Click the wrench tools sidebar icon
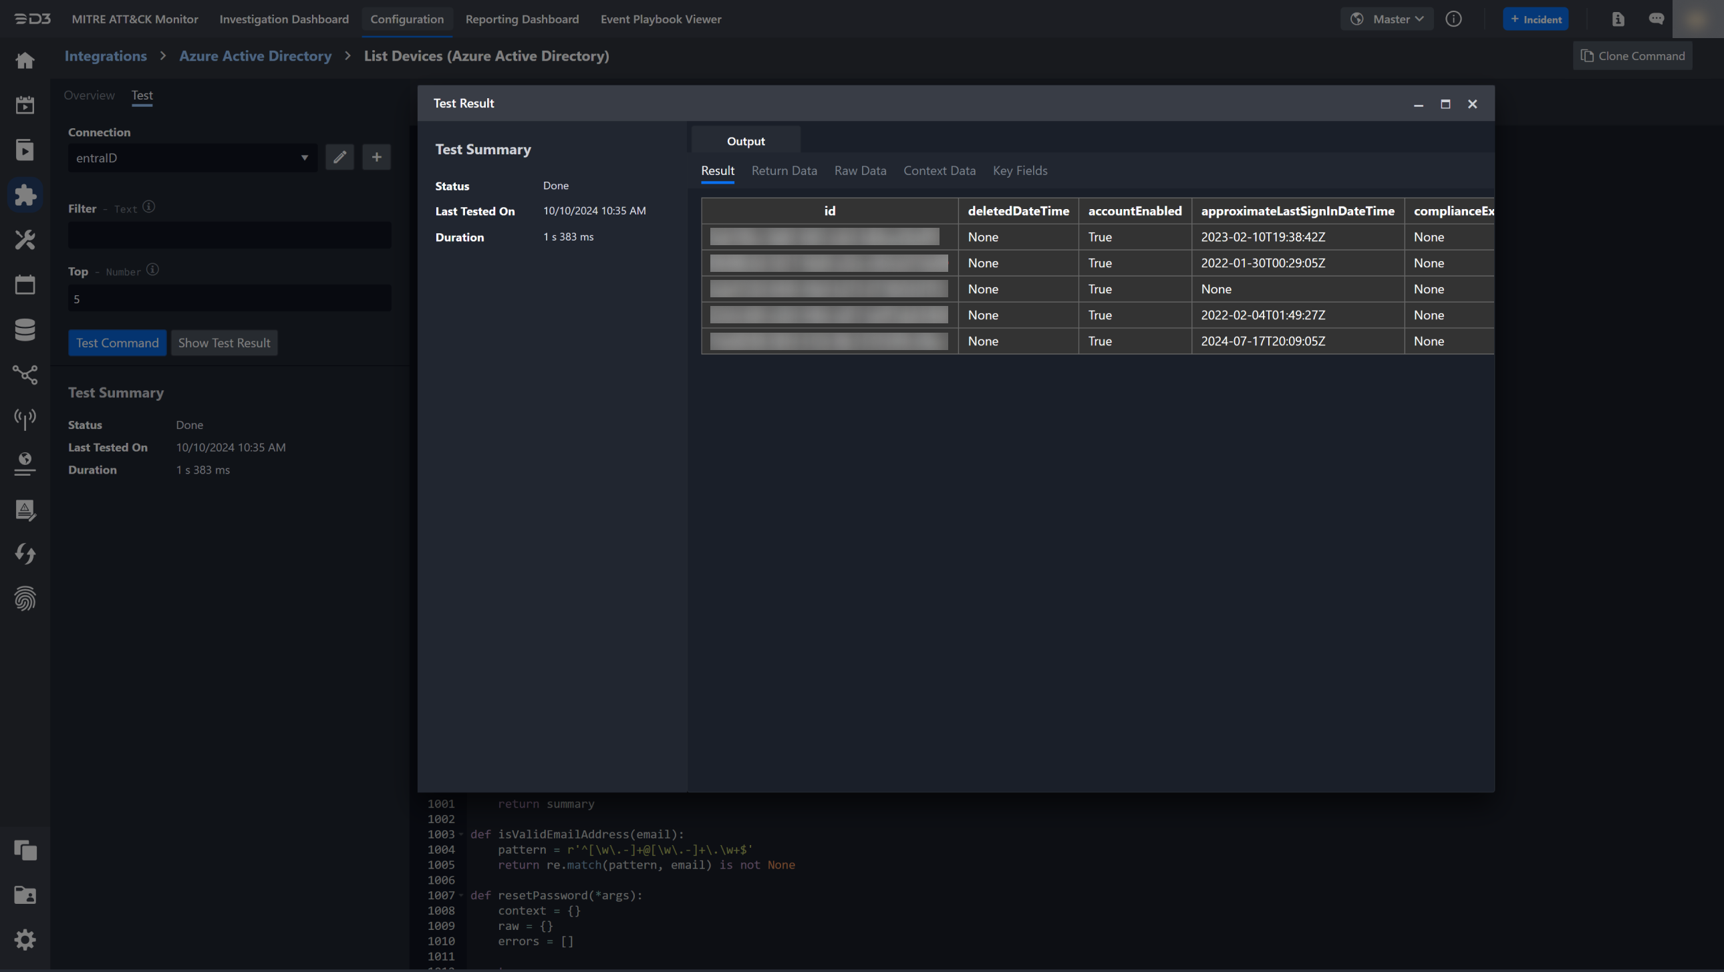The height and width of the screenshot is (972, 1724). [x=25, y=239]
